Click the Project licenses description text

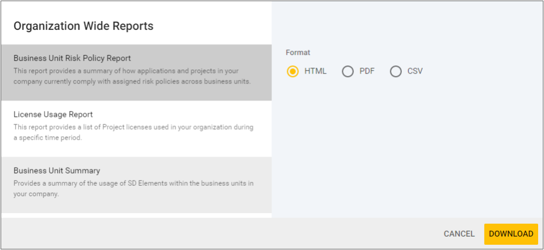133,133
